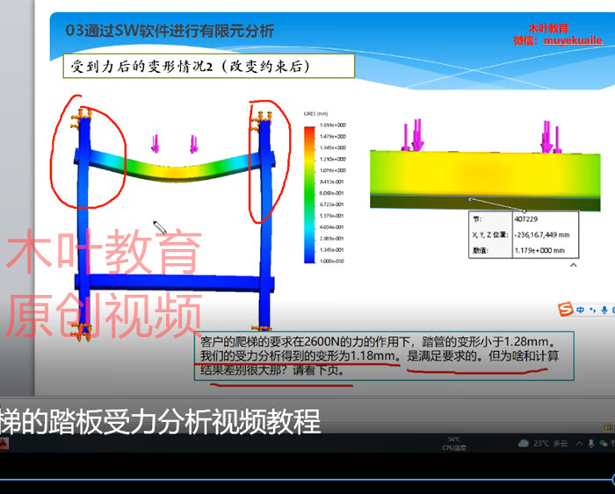
Task: Click the video subtitle 踏板受力分析视频教程
Action: click(184, 421)
